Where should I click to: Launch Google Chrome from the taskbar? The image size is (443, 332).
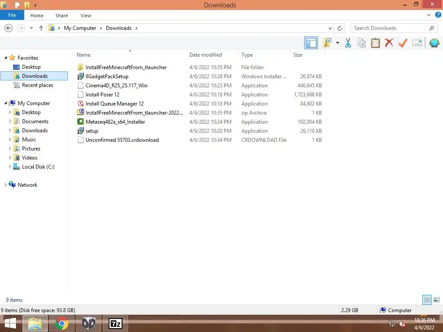tap(61, 323)
